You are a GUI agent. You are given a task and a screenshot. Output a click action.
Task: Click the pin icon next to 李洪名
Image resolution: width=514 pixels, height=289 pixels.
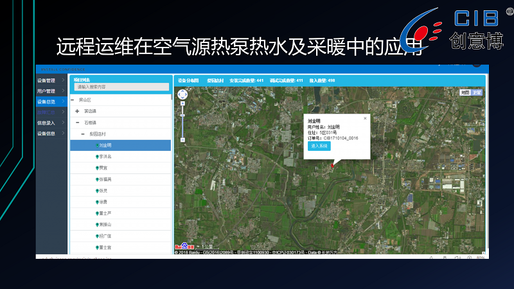click(x=97, y=157)
